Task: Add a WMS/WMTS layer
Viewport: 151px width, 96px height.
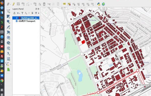Action: [8, 37]
